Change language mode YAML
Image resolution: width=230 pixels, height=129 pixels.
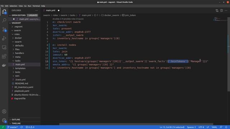click(214, 127)
